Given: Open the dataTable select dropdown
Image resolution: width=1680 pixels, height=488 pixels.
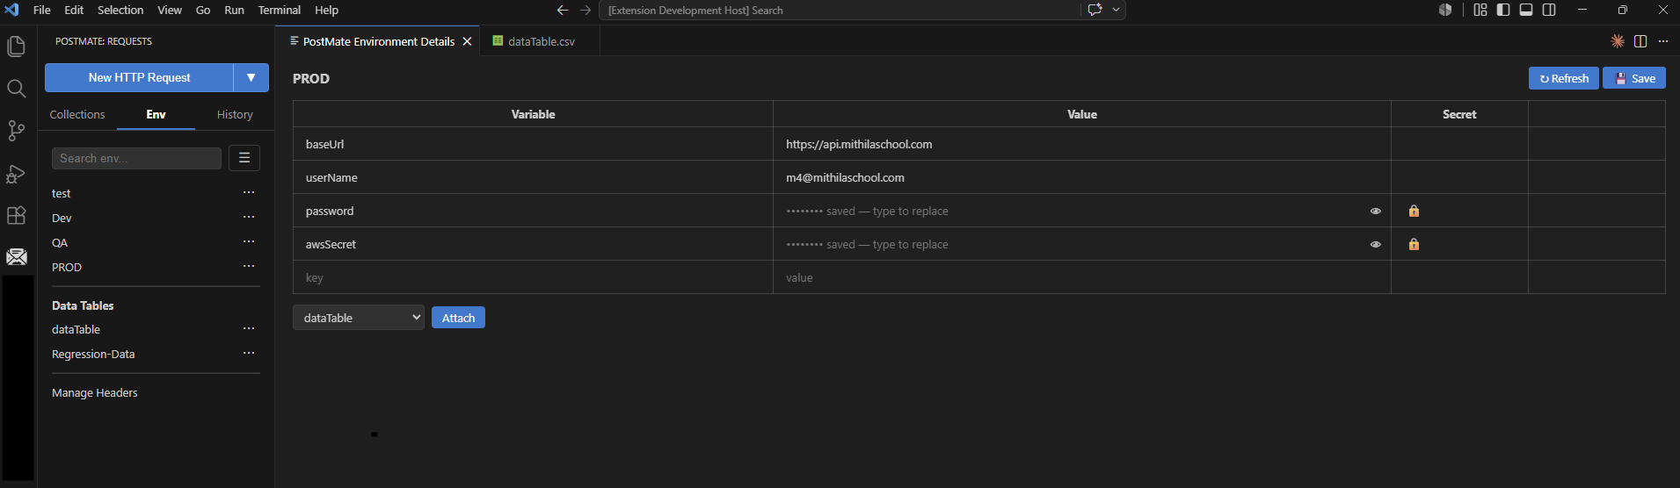Looking at the screenshot, I should coord(359,318).
